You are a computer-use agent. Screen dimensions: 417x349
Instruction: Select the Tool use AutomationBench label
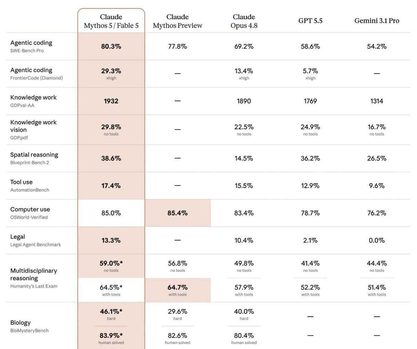point(30,186)
